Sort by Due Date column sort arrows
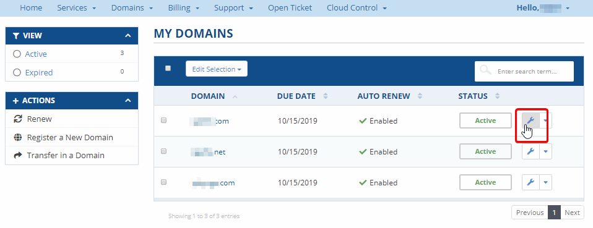 pyautogui.click(x=325, y=96)
